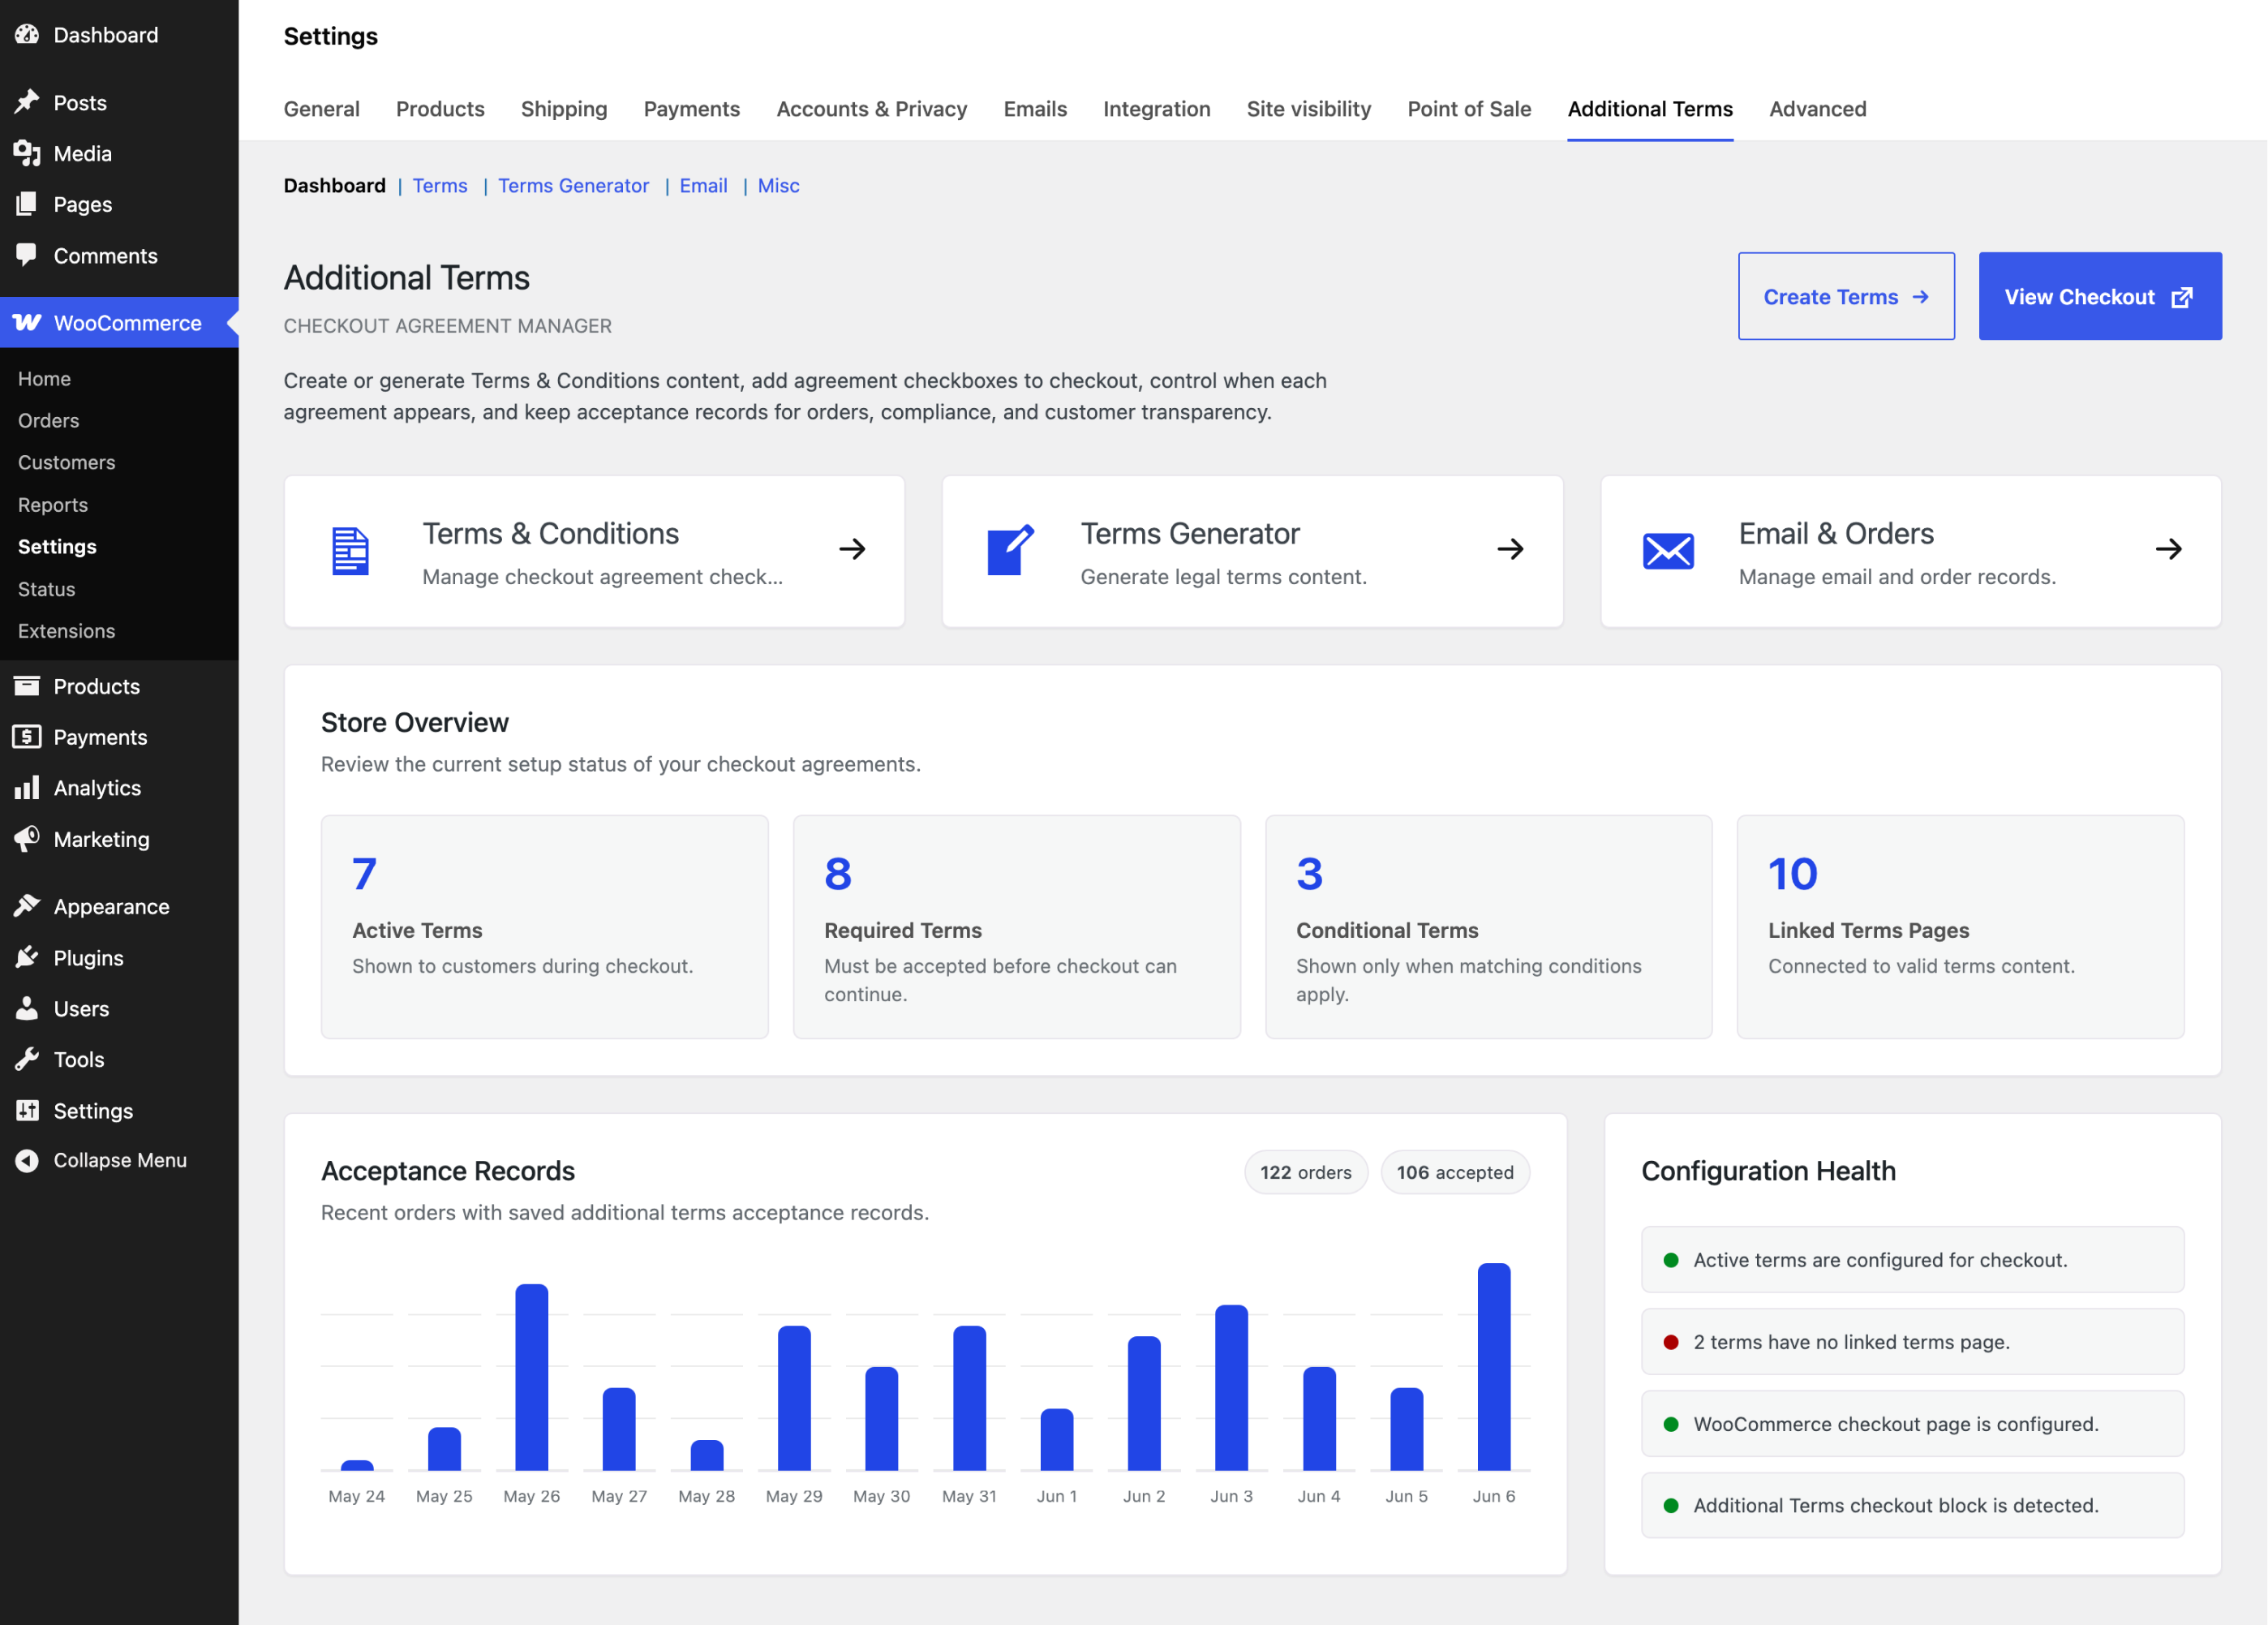Click the Plugins plug icon
The width and height of the screenshot is (2268, 1625).
click(27, 957)
